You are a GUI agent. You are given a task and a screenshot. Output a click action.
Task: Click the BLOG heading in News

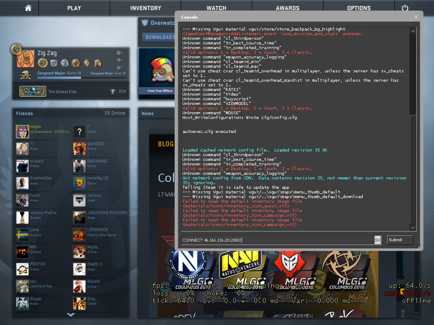tap(166, 144)
